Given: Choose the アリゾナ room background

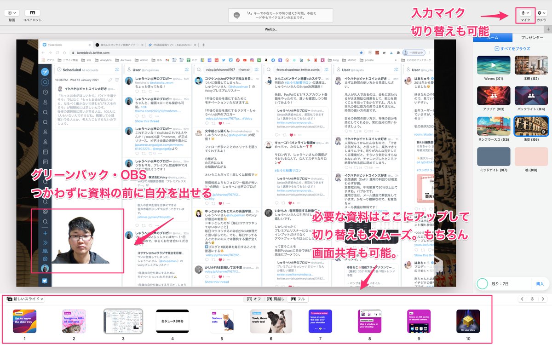Looking at the screenshot, I should [494, 95].
